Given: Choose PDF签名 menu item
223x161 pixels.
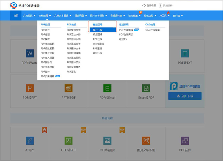Looking at the screenshot, I should 71,72.
